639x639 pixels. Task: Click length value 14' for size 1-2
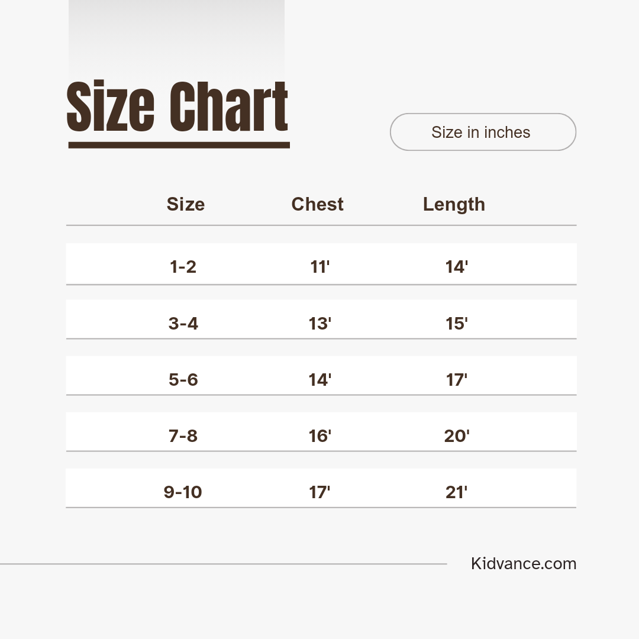click(456, 267)
